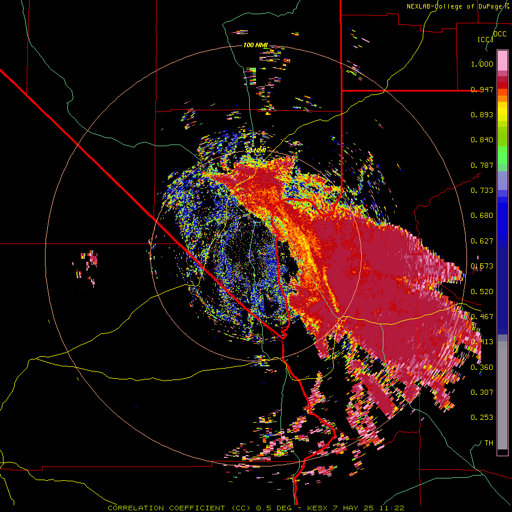Select the 0.733 scale value

482,191
